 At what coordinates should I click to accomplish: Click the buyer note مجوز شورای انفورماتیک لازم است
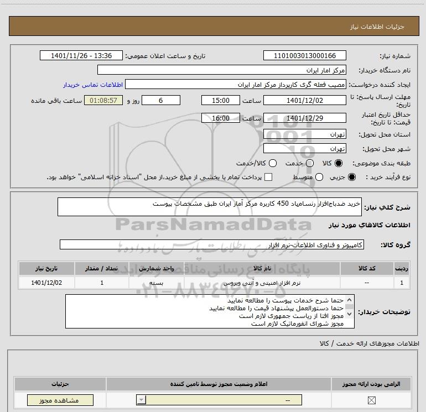click(x=297, y=324)
